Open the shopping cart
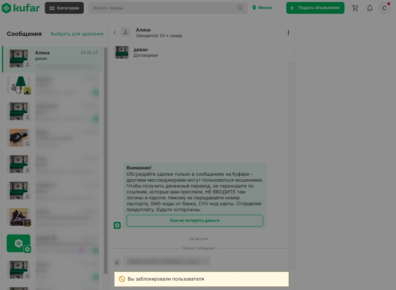 355,8
